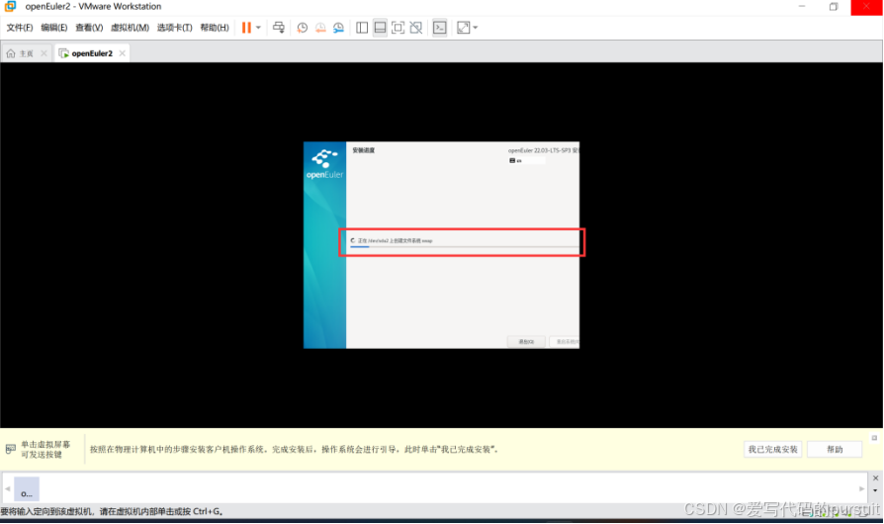Viewport: 884px width, 524px height.
Task: Click the thumbnail bar left scroll arrow
Action: coord(8,488)
